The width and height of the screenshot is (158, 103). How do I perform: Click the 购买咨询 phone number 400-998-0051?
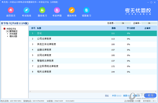[16, 101]
